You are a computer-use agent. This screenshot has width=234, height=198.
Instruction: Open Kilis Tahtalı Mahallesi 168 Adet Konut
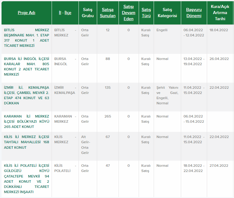[26, 142]
